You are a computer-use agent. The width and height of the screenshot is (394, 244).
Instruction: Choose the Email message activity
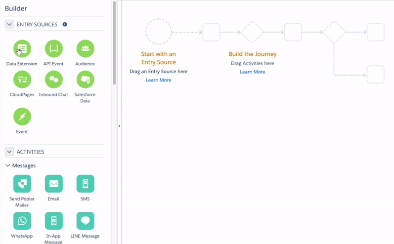[x=53, y=184]
